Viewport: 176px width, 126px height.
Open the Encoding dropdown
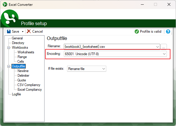click(x=115, y=54)
